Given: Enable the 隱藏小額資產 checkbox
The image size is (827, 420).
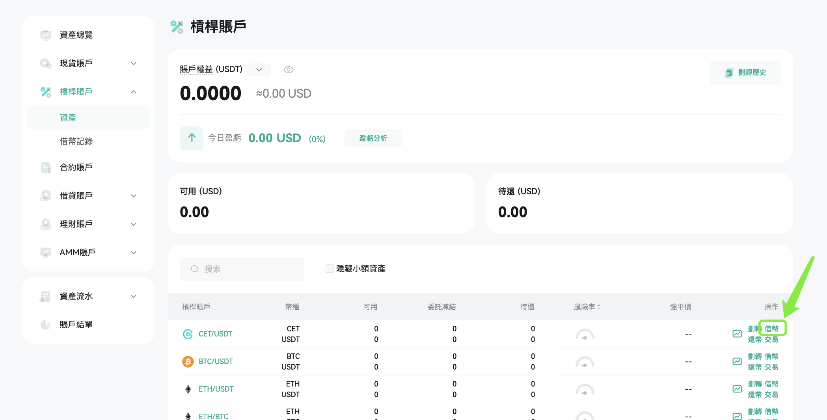Looking at the screenshot, I should tap(330, 268).
